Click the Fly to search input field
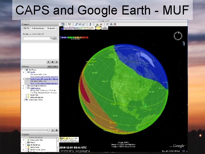 click(x=36, y=38)
